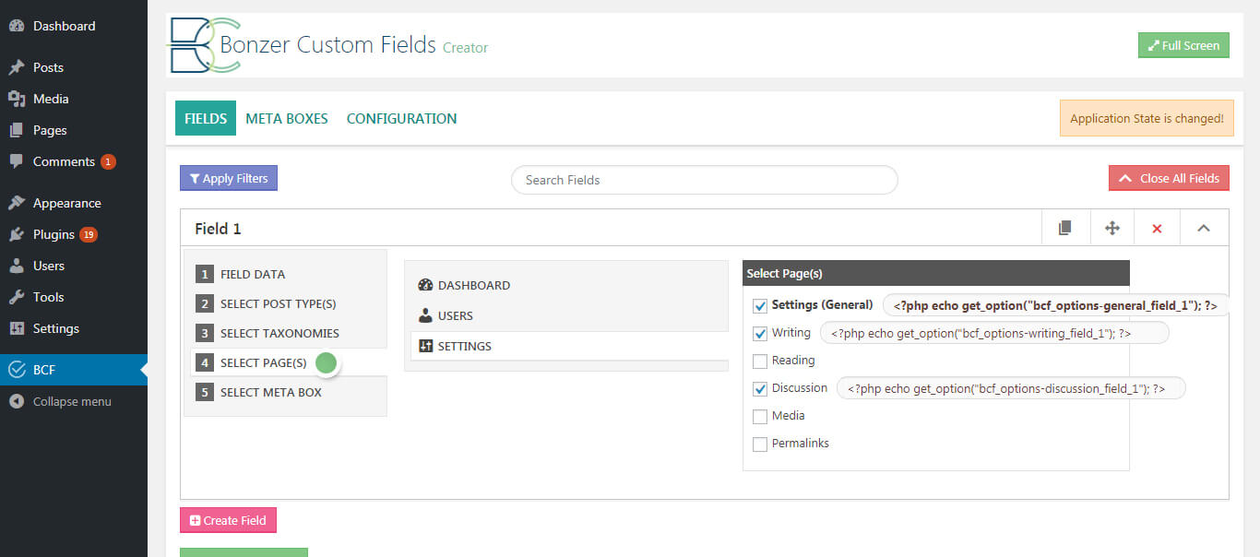Image resolution: width=1260 pixels, height=557 pixels.
Task: Click the Tools wrench icon
Action: click(x=17, y=297)
